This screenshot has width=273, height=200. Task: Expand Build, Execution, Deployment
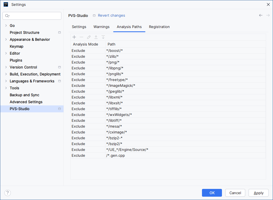[x=6, y=74]
